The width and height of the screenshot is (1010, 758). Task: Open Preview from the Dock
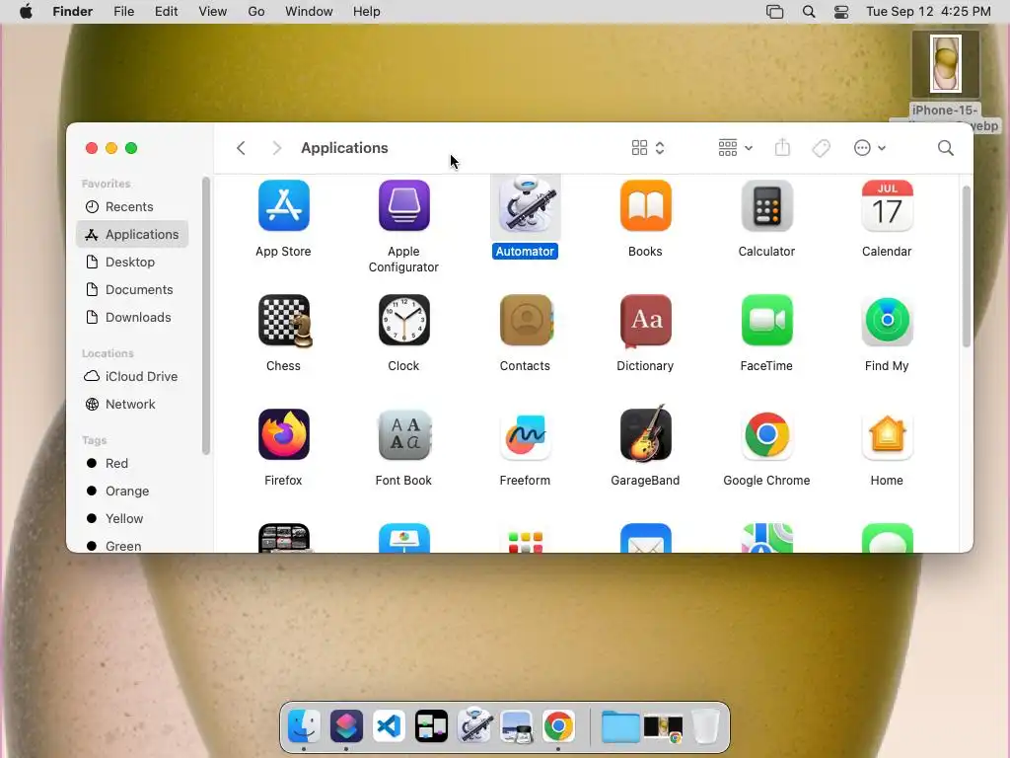(517, 726)
